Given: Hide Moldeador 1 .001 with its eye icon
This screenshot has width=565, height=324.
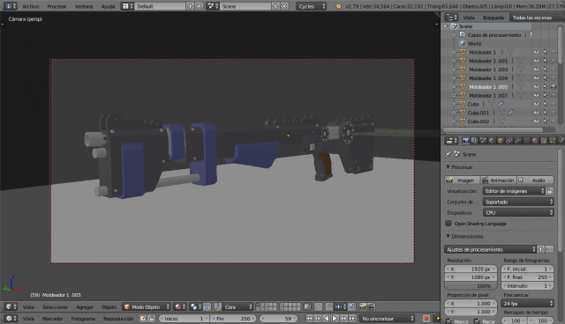Looking at the screenshot, I should (536, 61).
